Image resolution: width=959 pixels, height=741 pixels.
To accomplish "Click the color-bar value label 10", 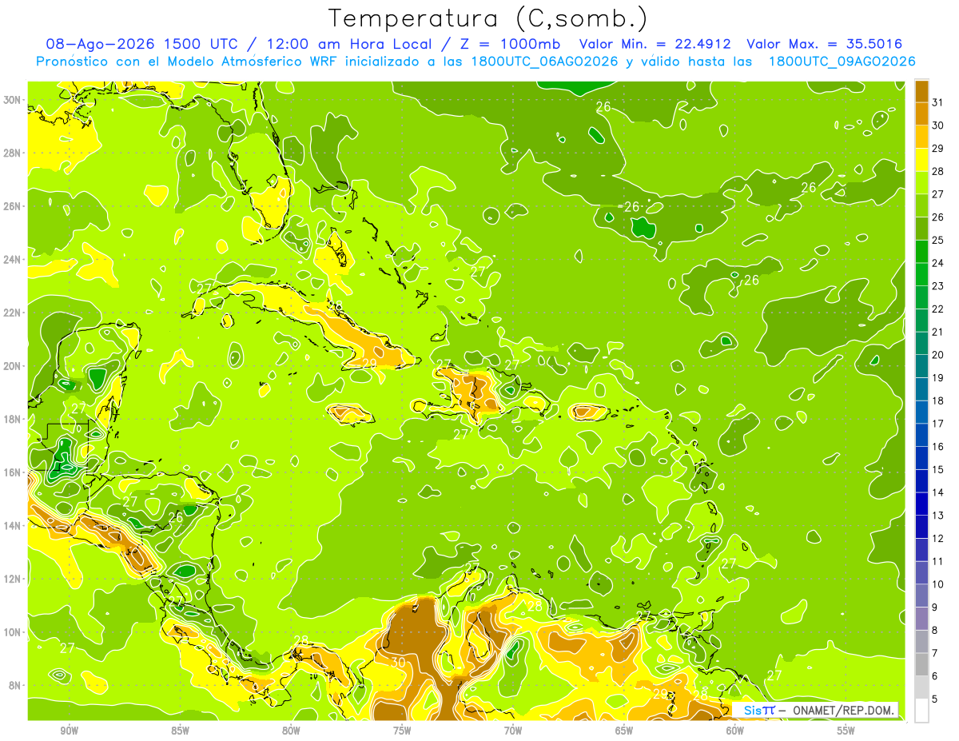I will coord(938,584).
